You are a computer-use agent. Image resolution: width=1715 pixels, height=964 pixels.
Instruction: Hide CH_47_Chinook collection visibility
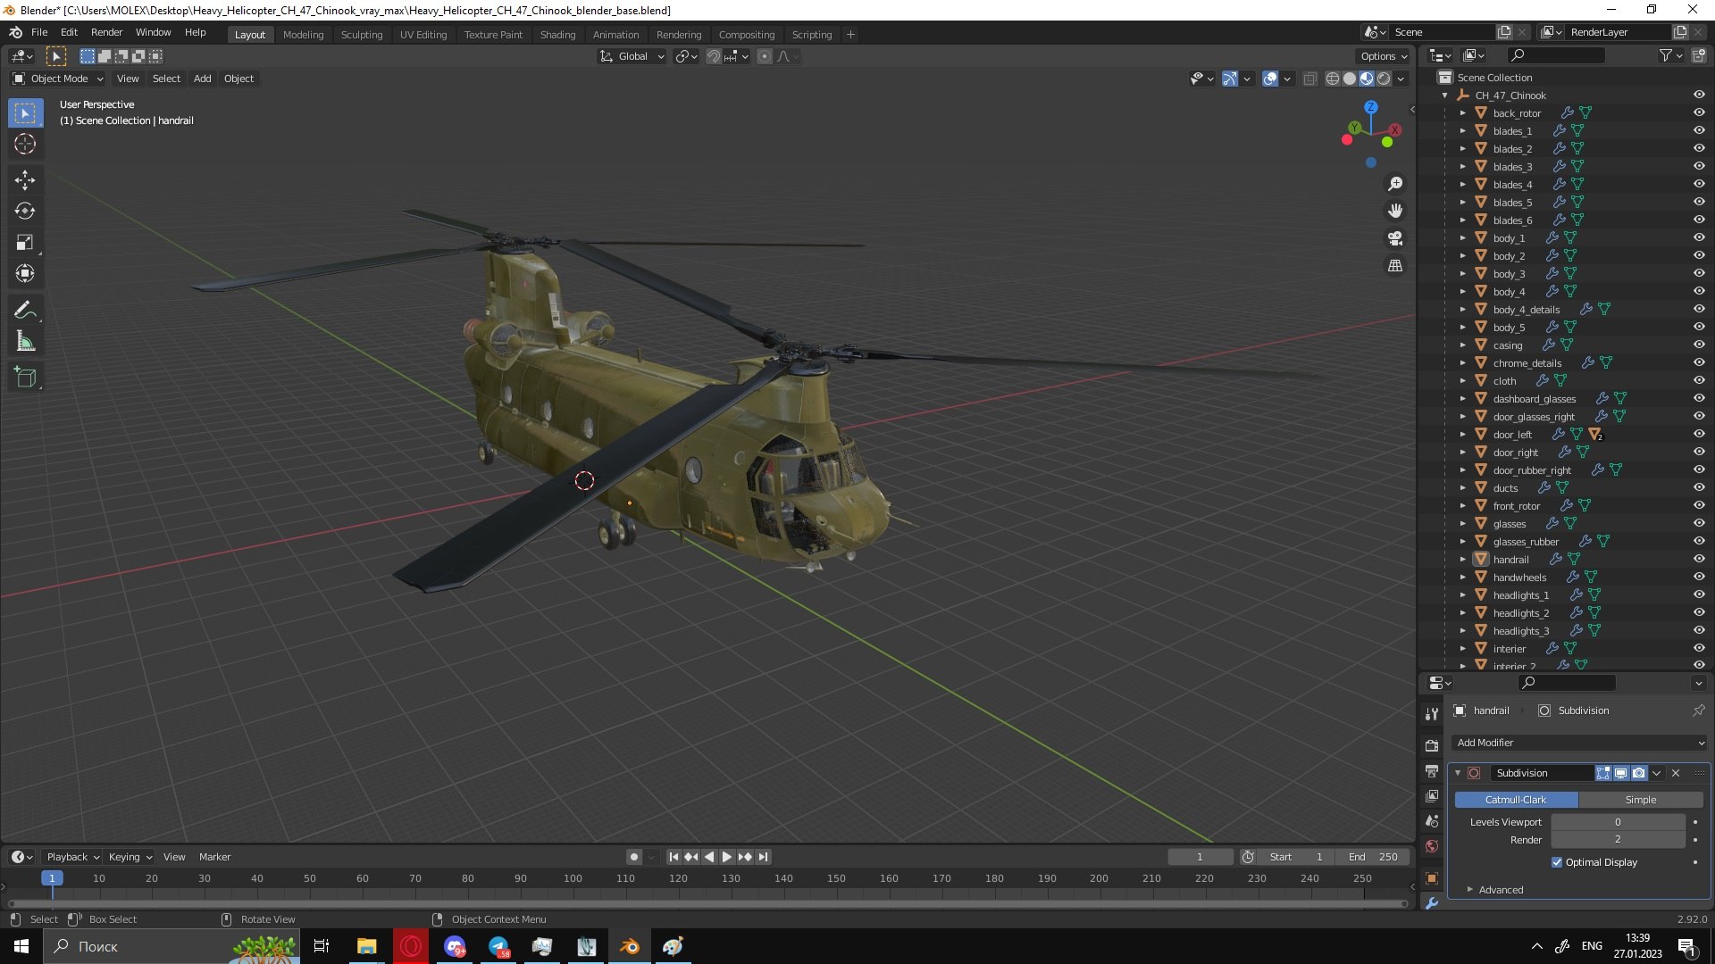[x=1699, y=96]
